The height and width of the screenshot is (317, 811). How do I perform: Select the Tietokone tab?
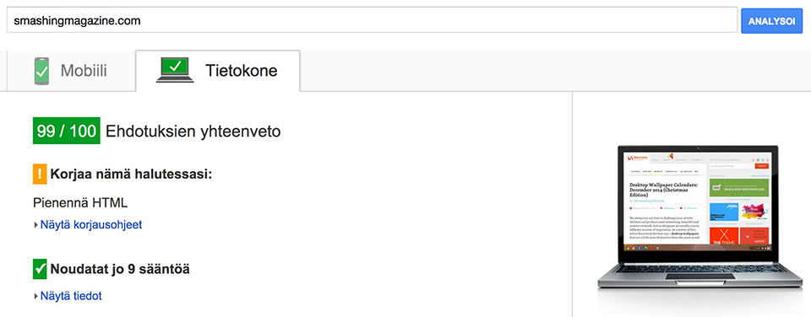(x=217, y=71)
